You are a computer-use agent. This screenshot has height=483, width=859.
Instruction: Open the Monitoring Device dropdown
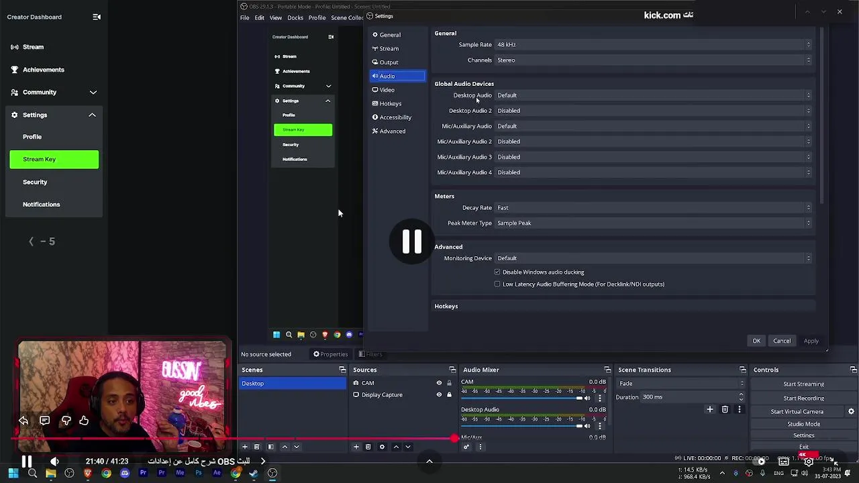(654, 258)
